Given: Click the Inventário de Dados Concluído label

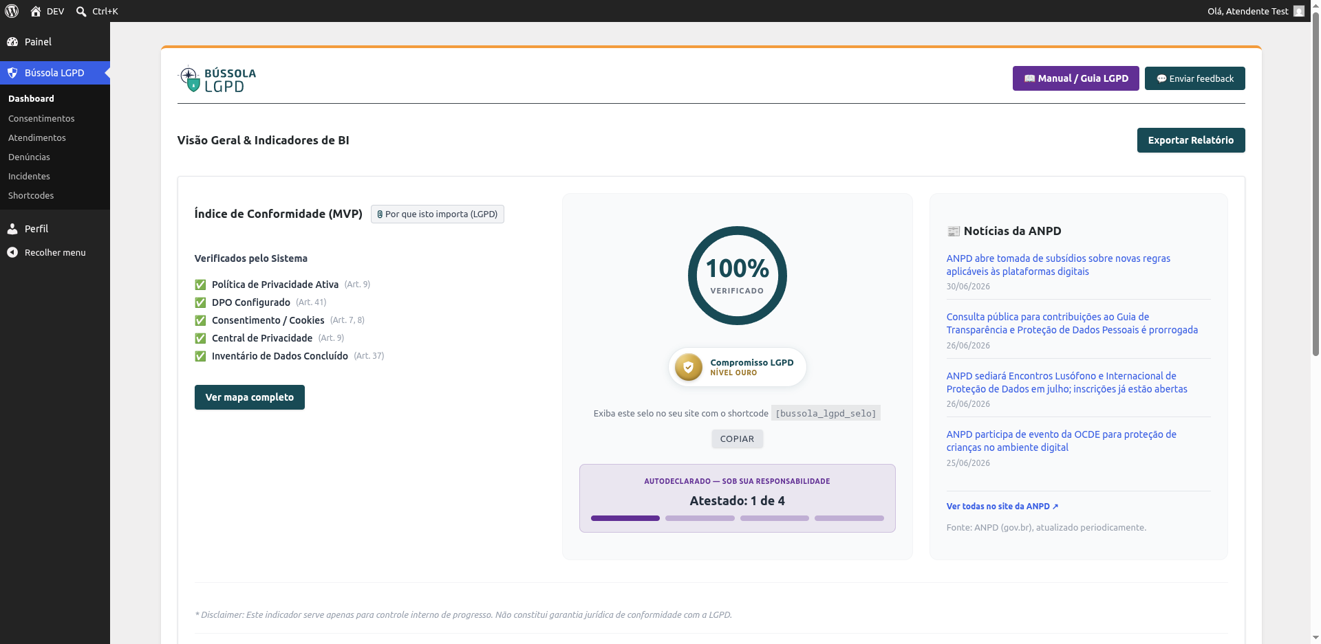Looking at the screenshot, I should point(280,356).
